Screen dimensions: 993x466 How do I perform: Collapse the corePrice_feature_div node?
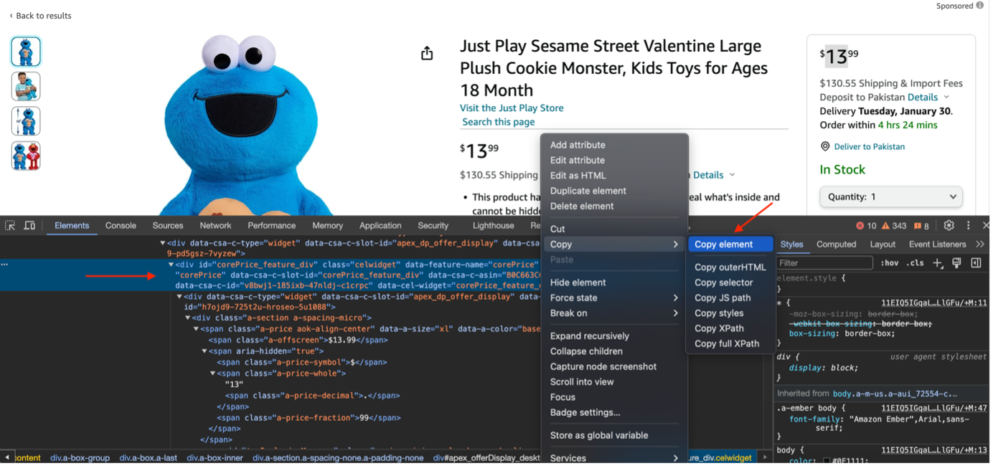click(x=171, y=265)
